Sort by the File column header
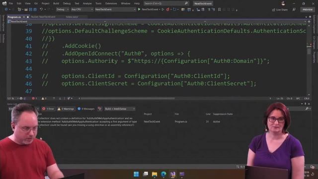This screenshot has width=318, height=179. (x=177, y=114)
